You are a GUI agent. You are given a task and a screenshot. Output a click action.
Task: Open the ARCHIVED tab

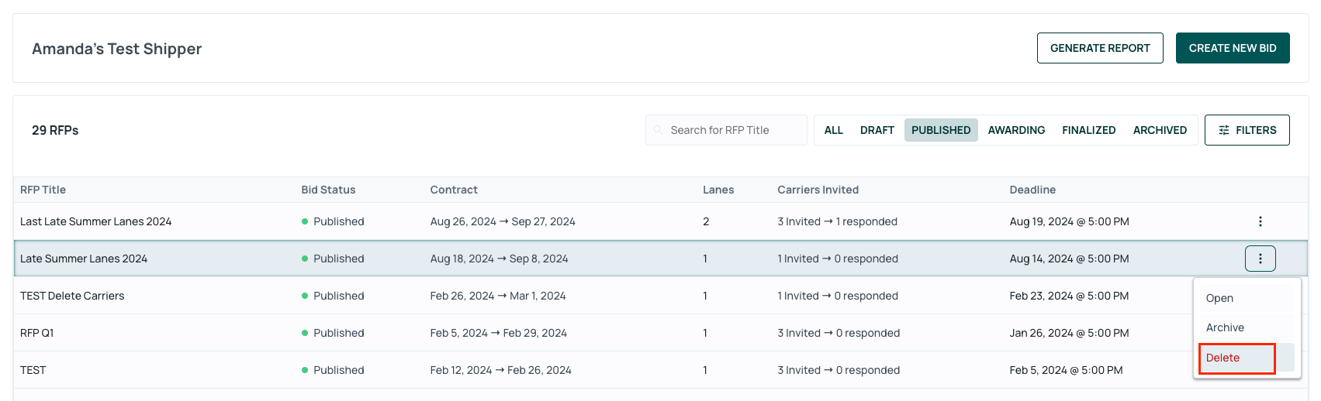click(1160, 130)
